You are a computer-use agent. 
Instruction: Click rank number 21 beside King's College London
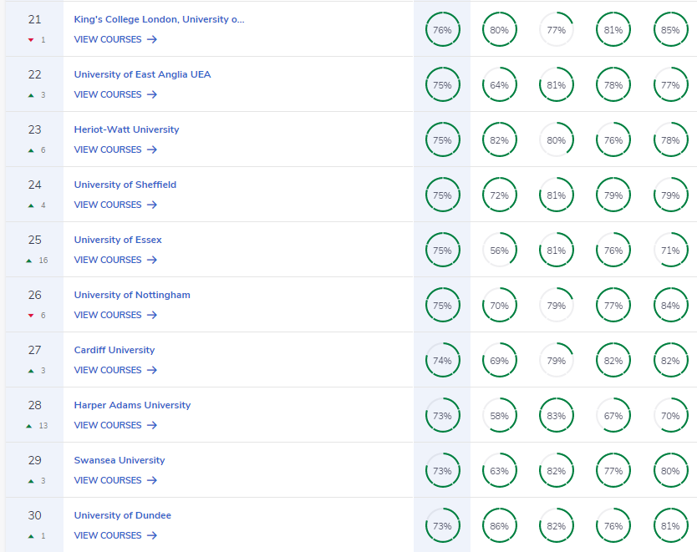[34, 19]
